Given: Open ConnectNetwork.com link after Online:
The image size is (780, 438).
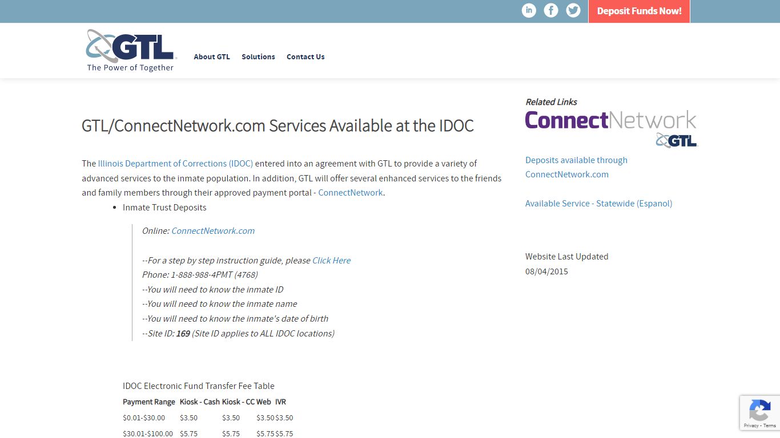Looking at the screenshot, I should point(213,230).
